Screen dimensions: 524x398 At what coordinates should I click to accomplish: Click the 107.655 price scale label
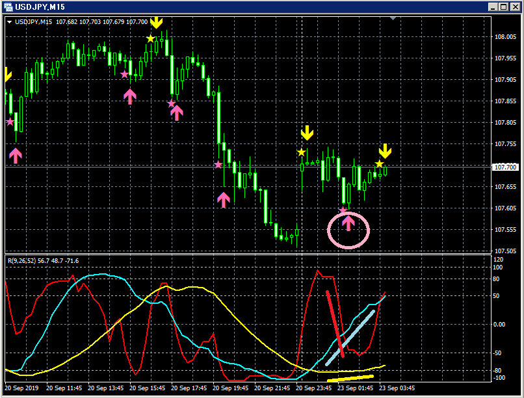(x=505, y=187)
